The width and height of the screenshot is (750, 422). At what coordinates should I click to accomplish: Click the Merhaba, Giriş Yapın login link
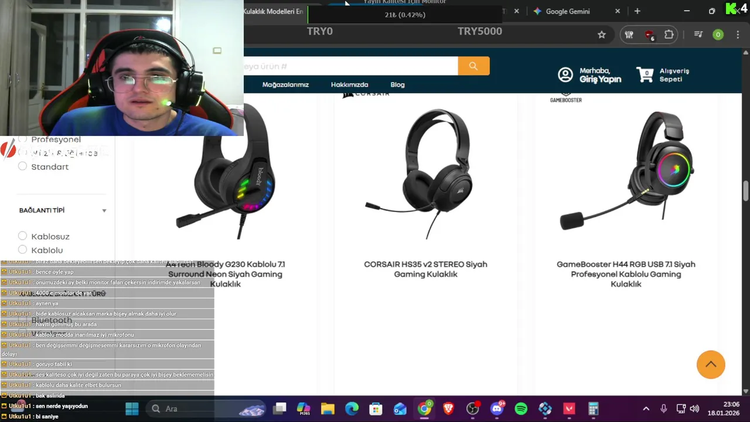(x=600, y=75)
